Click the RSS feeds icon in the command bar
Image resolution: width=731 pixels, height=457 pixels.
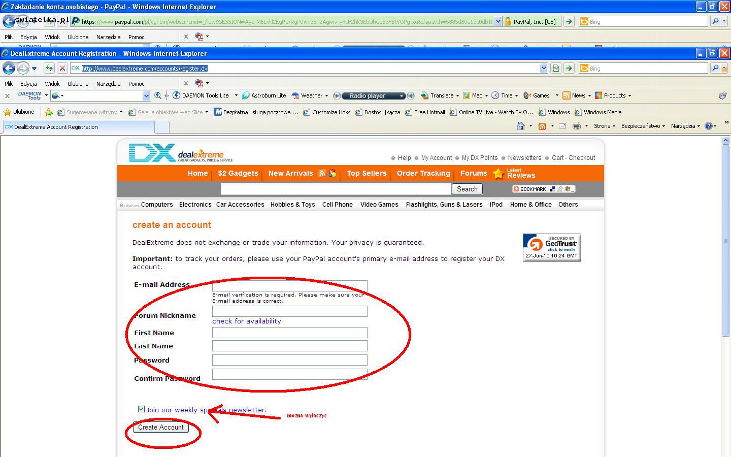(542, 126)
